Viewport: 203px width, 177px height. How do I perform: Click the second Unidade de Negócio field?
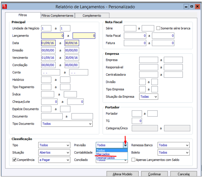click(65, 28)
